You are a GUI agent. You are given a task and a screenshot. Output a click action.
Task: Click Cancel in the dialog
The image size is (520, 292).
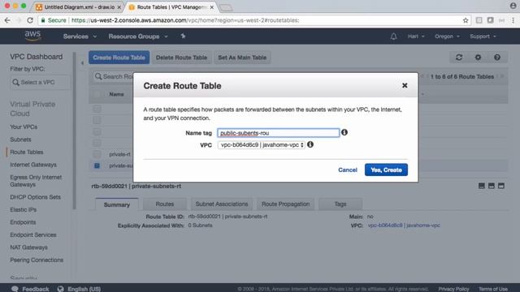tap(348, 170)
